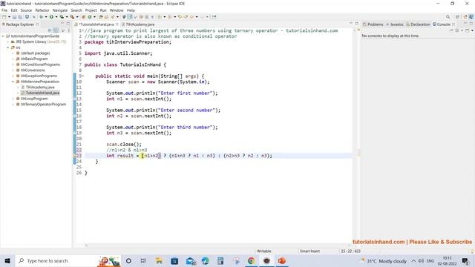Switch to TIHAcademy.java editor tab
Screen dimensions: 475x267
coord(140,24)
